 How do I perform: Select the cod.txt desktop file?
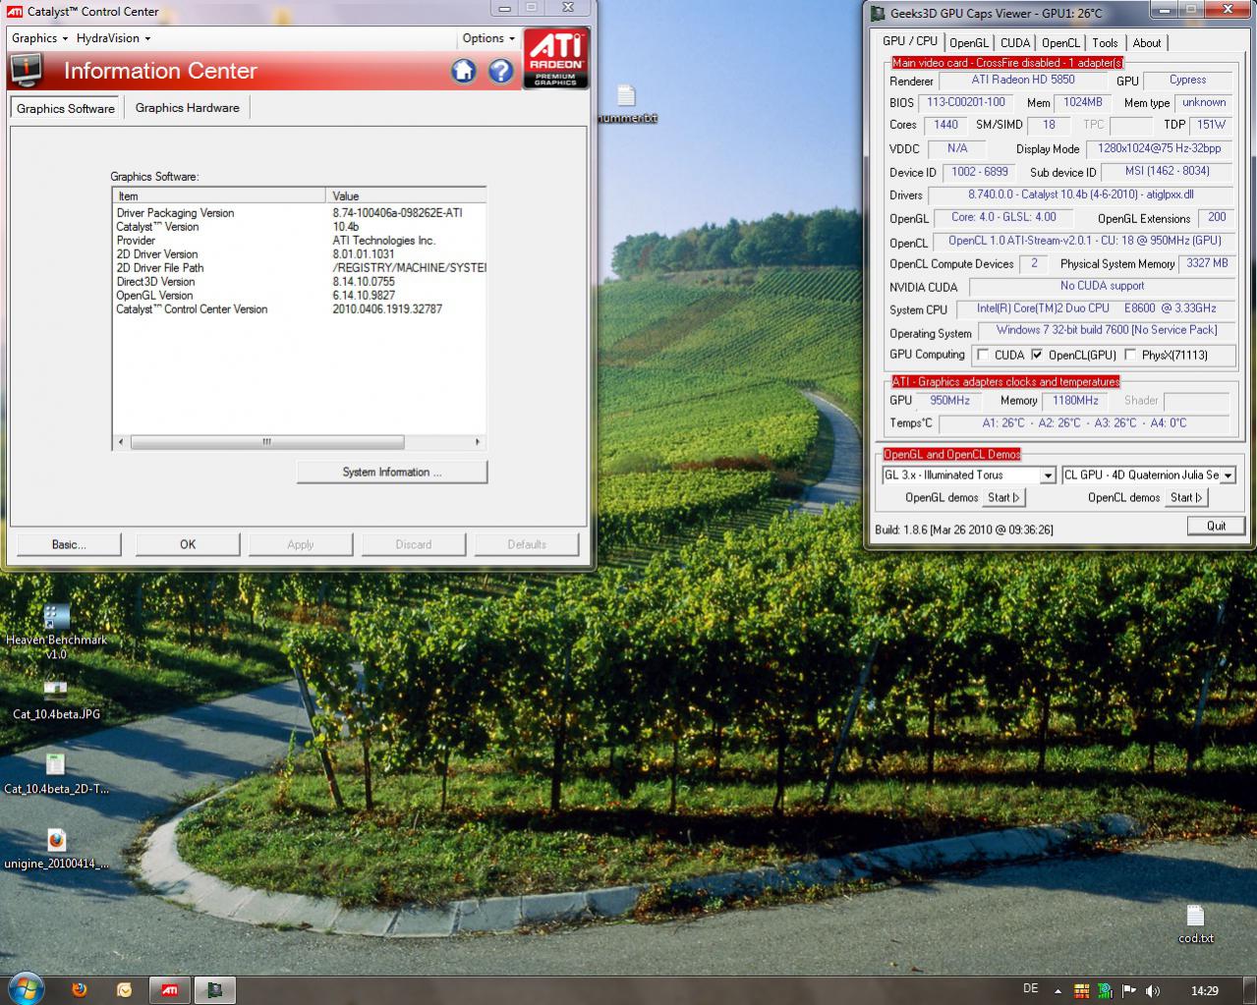point(1195,924)
